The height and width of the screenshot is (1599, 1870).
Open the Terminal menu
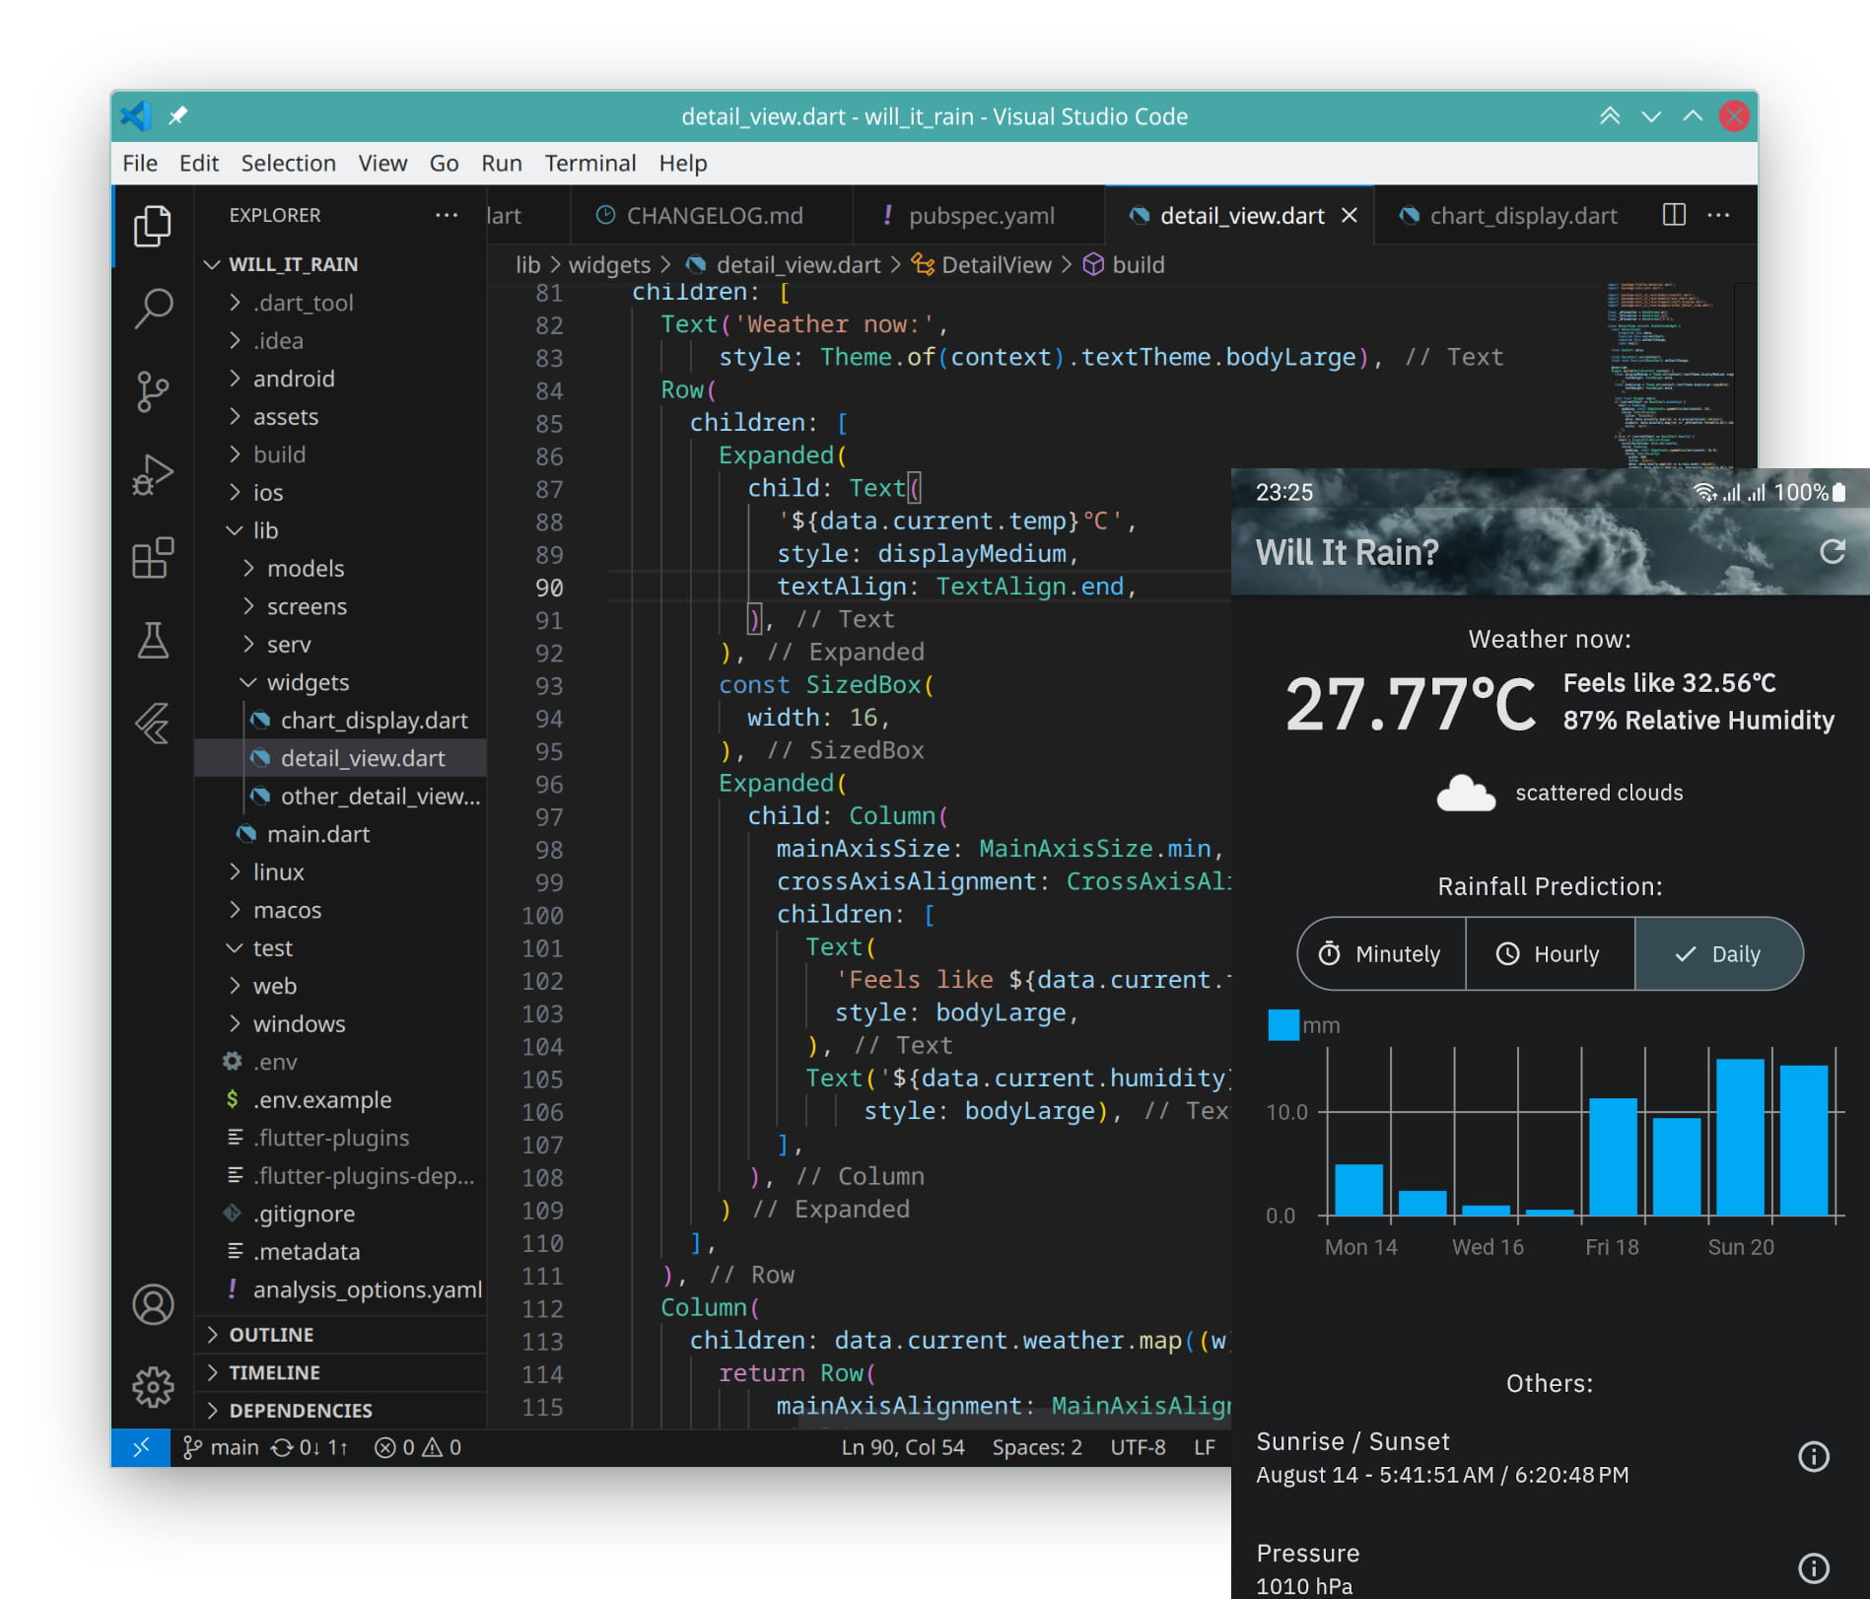point(590,163)
